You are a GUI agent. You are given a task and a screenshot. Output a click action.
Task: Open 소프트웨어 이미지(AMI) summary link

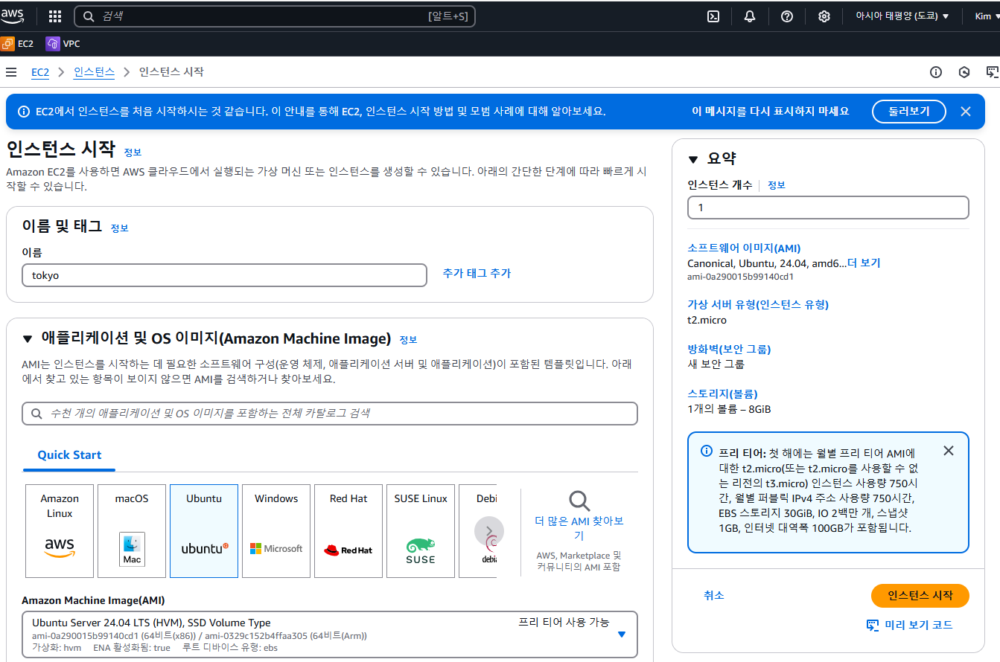(744, 248)
